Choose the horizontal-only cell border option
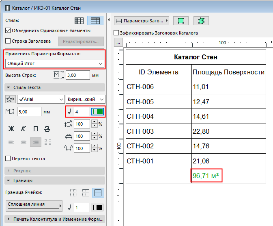 coord(86,193)
